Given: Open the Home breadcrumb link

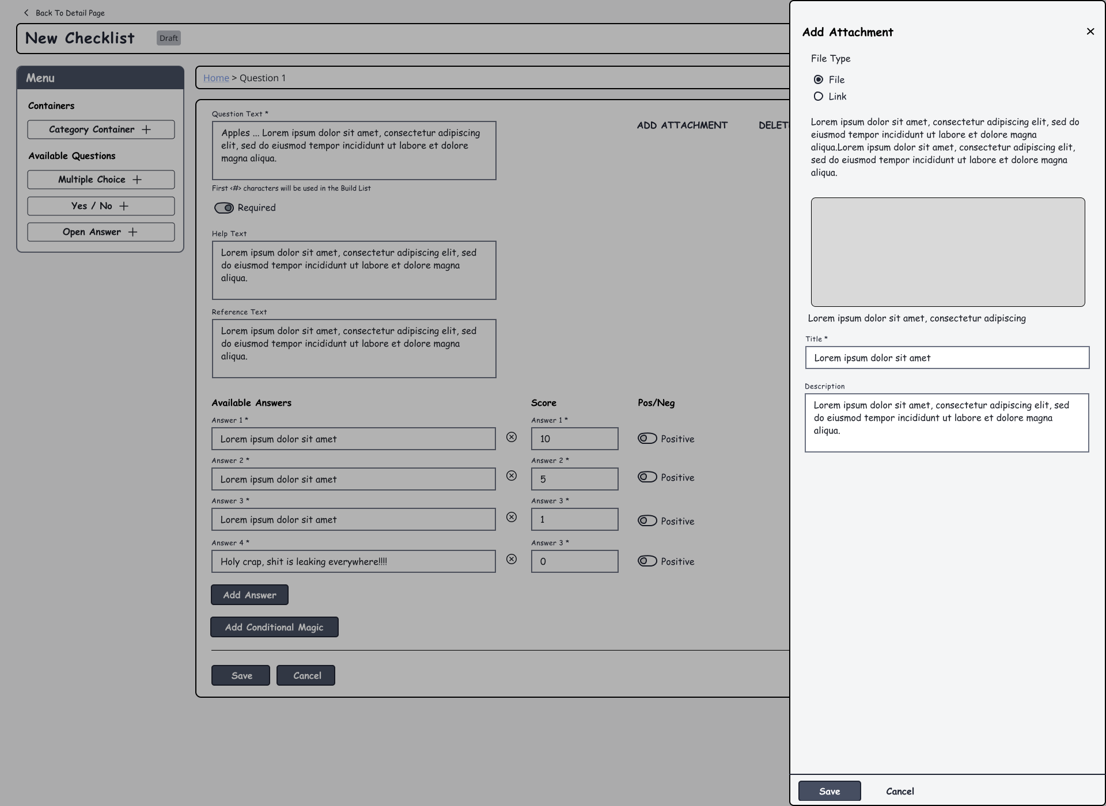Looking at the screenshot, I should [216, 78].
